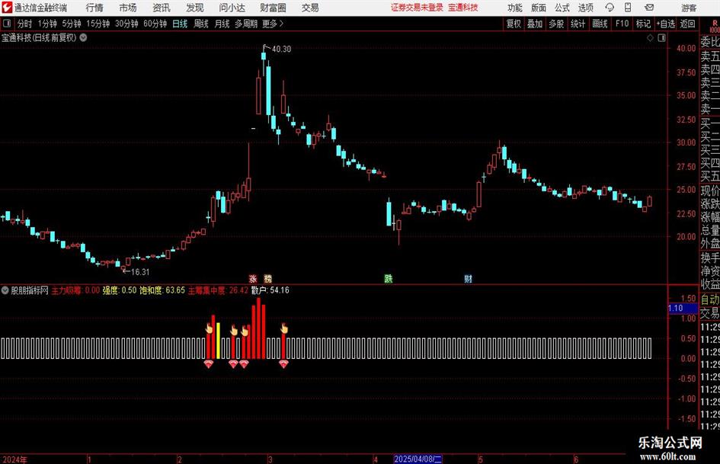Open the 交易 menu
This screenshot has height=464, width=720.
pyautogui.click(x=310, y=8)
